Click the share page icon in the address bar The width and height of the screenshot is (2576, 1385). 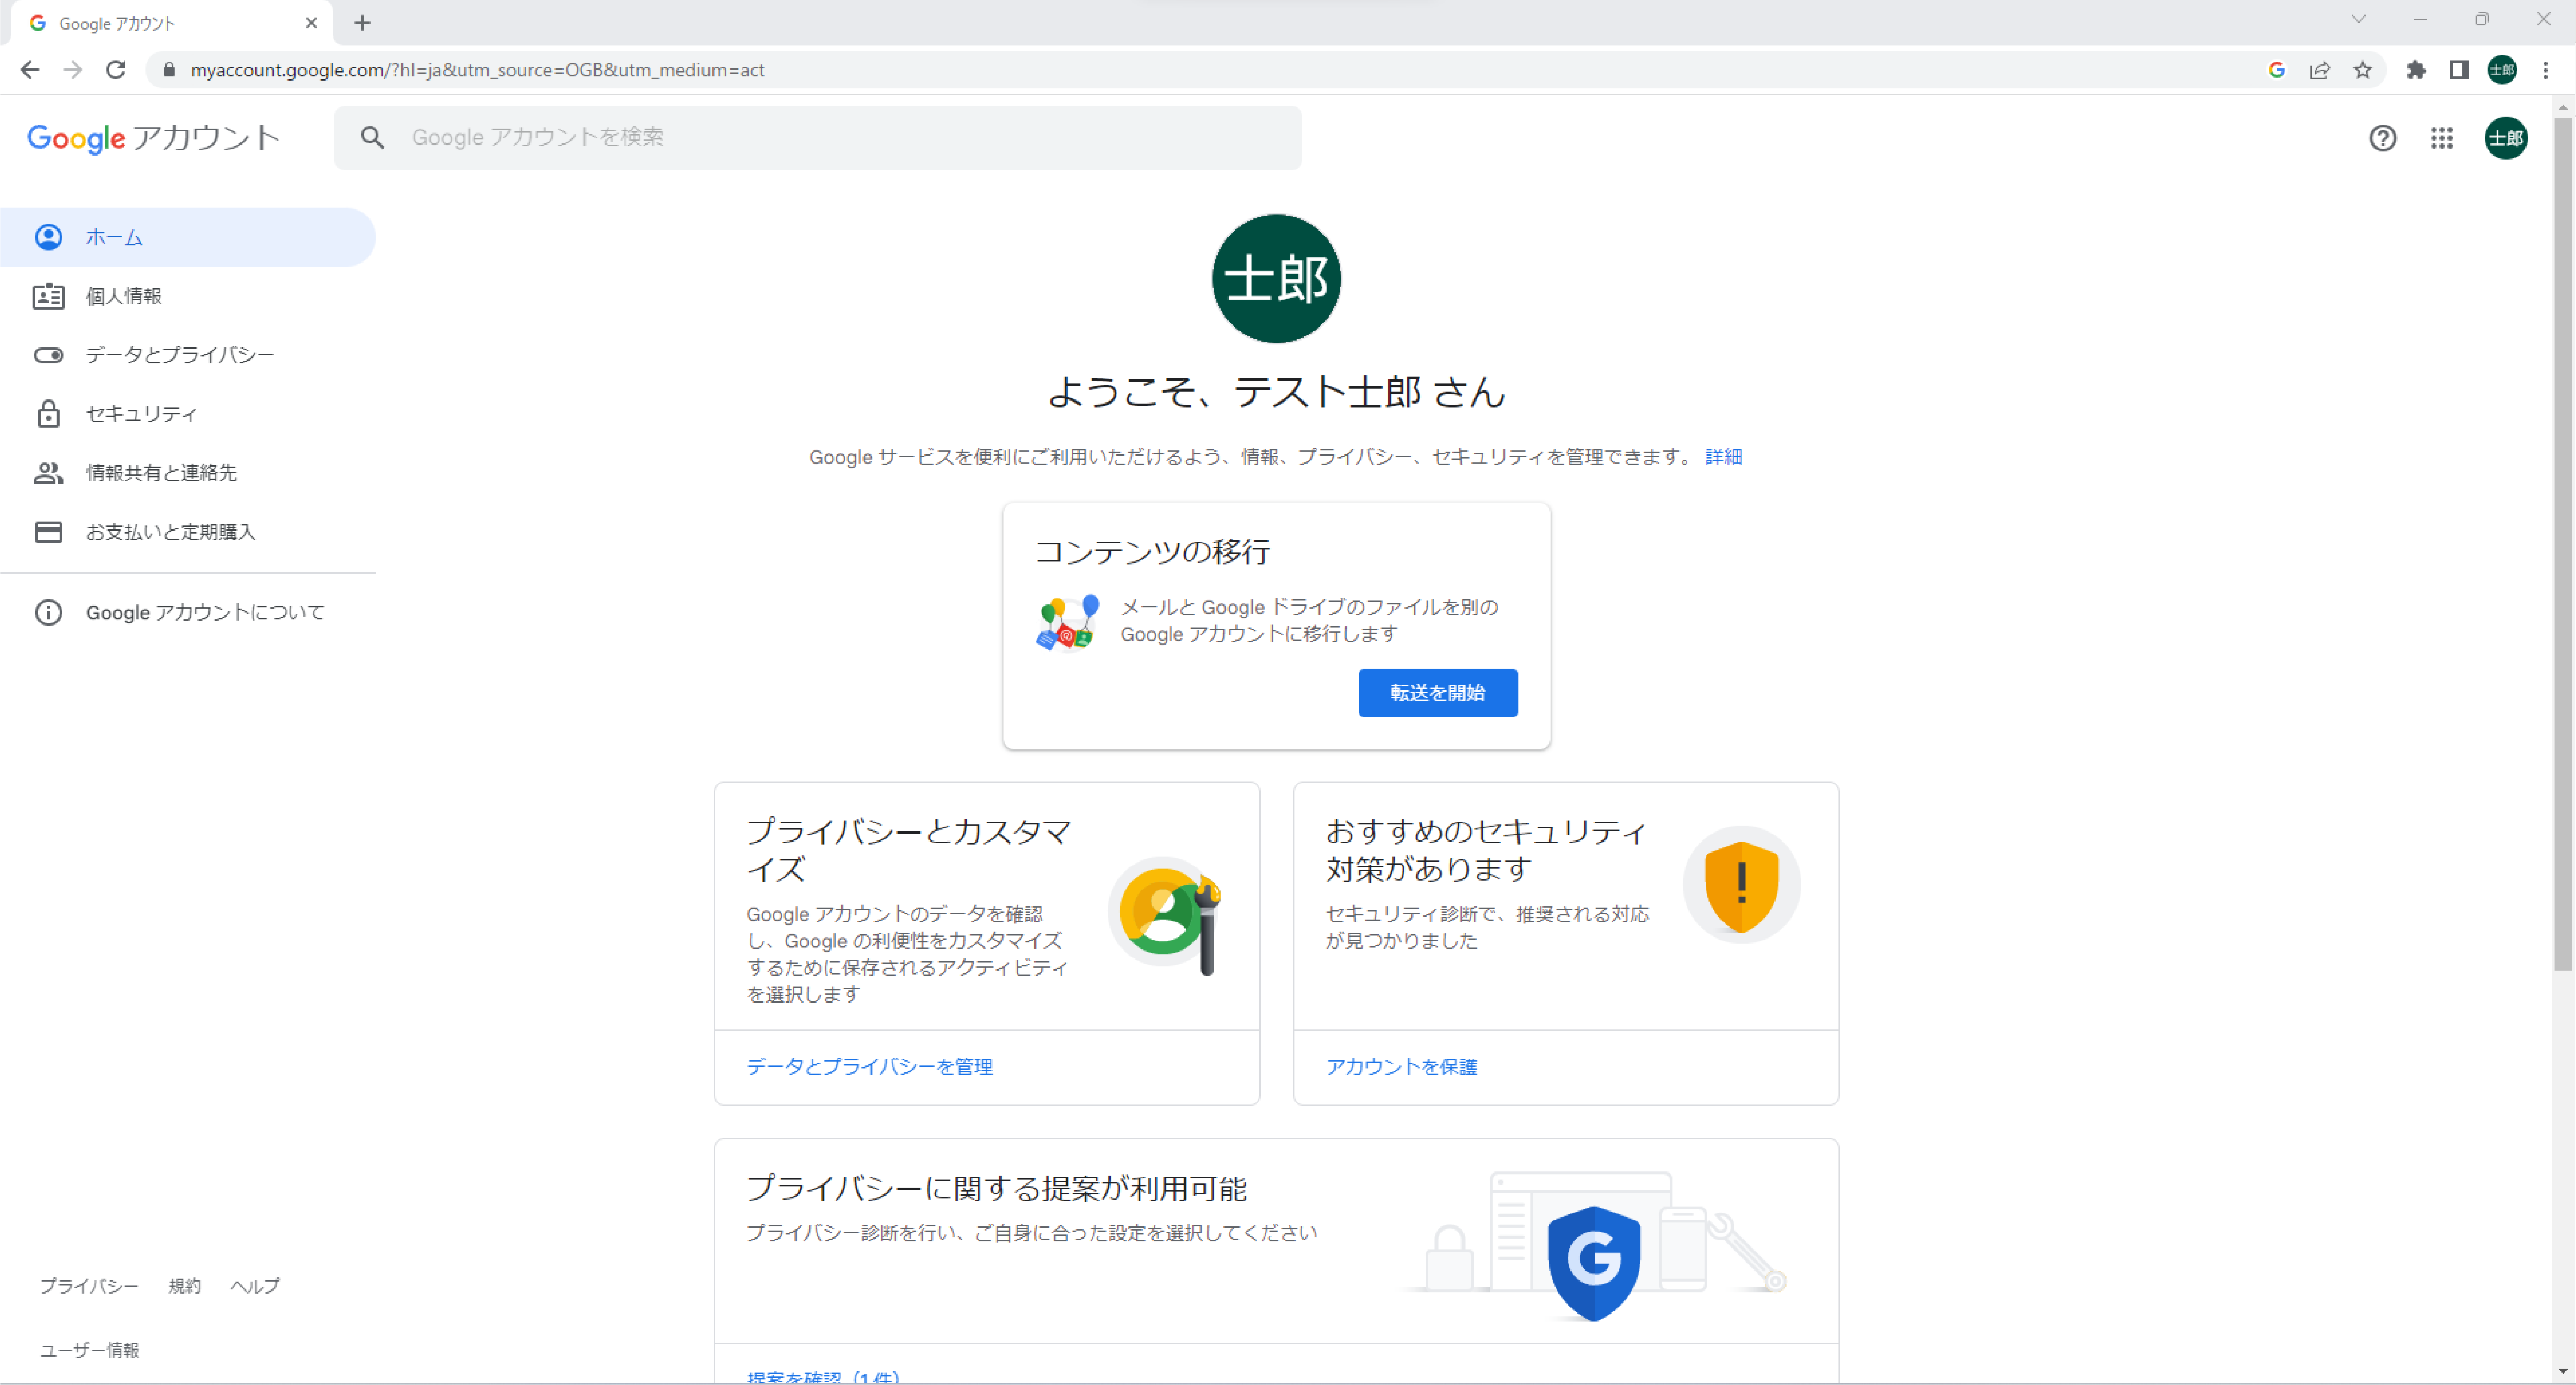pyautogui.click(x=2320, y=70)
